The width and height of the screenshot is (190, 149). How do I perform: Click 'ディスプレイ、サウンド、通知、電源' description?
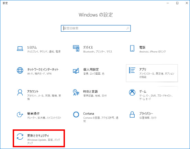coord(44,52)
